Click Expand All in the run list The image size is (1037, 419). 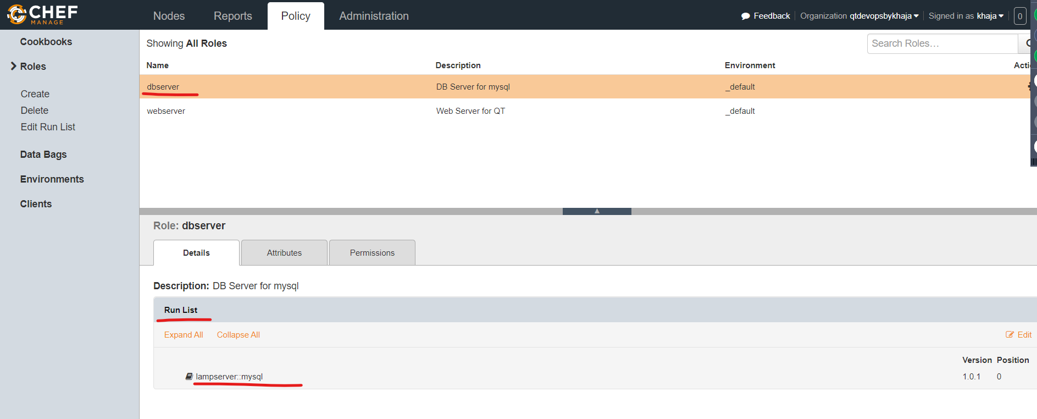click(184, 335)
